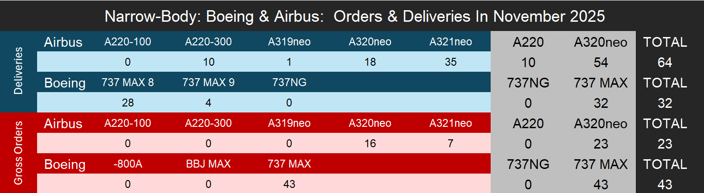
Task: Select the A320neo deliveries cell showing 18
Action: [x=370, y=62]
